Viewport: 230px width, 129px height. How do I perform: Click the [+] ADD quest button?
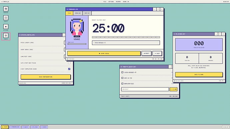[173, 89]
